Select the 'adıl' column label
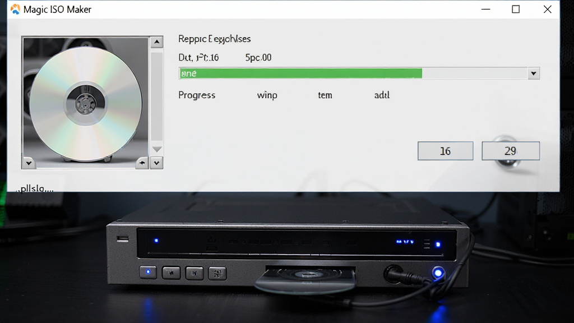574x323 pixels. (x=382, y=95)
